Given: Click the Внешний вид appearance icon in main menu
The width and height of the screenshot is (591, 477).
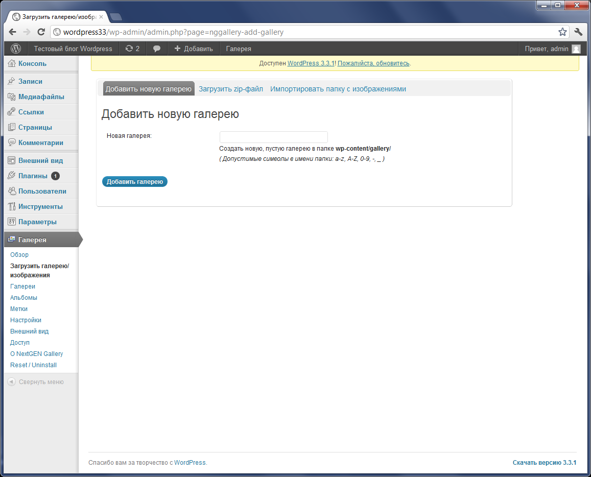Looking at the screenshot, I should click(x=12, y=160).
